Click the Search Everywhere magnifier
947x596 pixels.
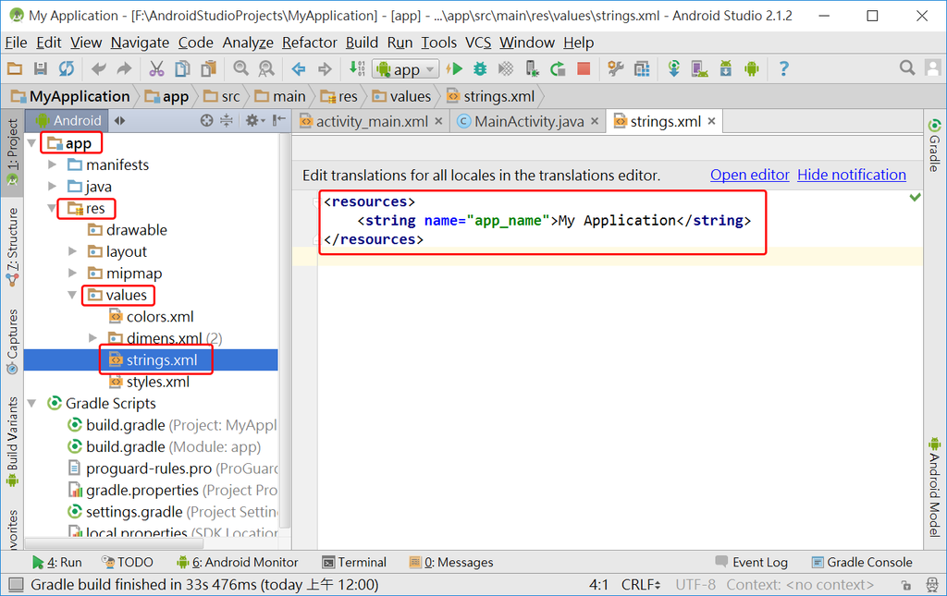point(907,67)
